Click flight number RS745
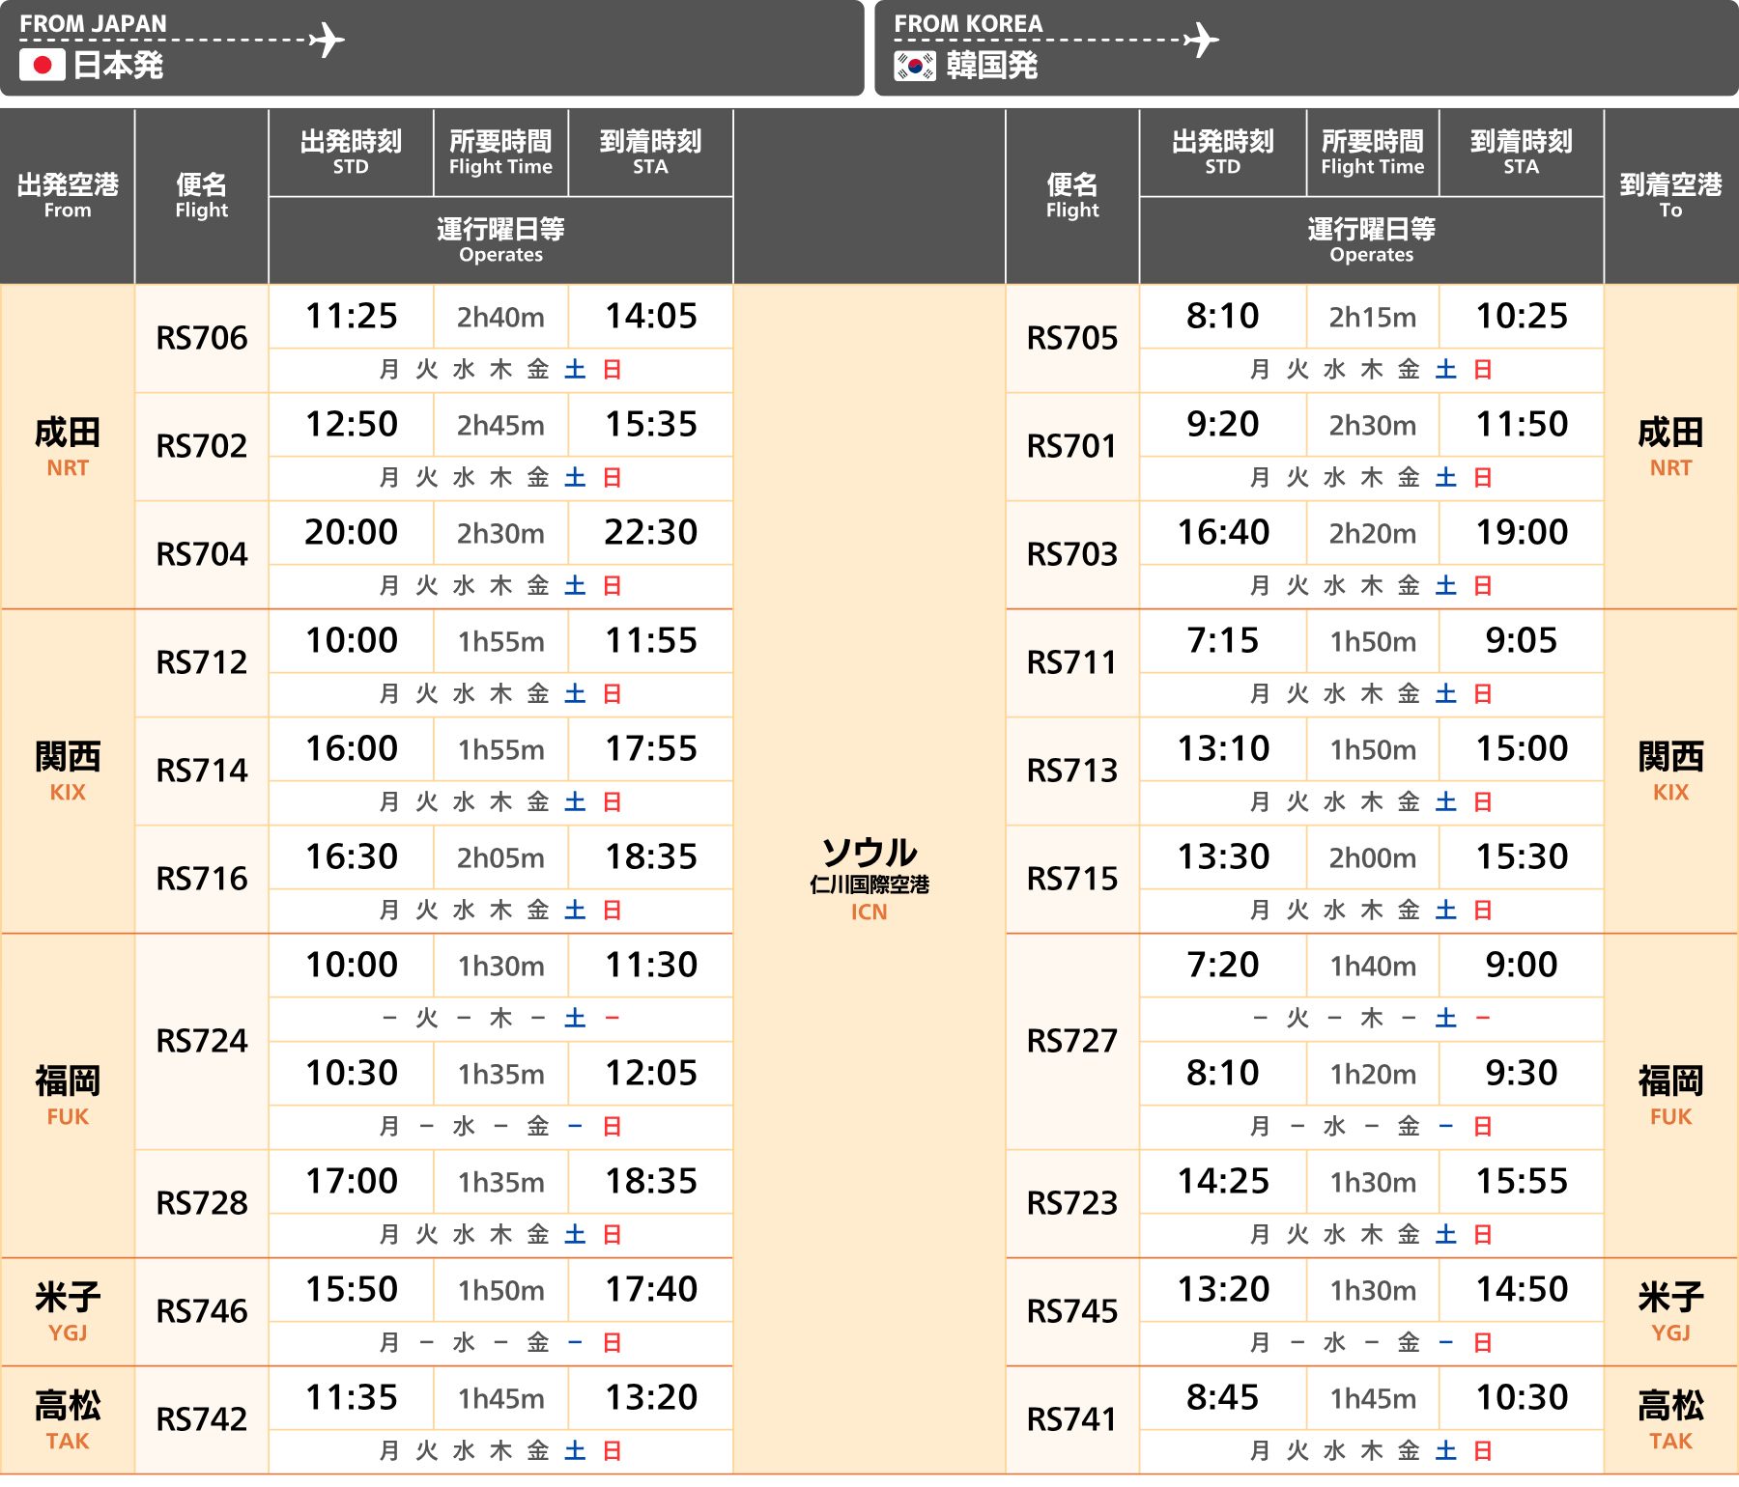The image size is (1739, 1487). (x=1071, y=1311)
